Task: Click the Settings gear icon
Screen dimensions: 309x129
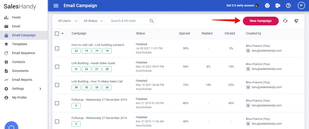Action: [6, 89]
